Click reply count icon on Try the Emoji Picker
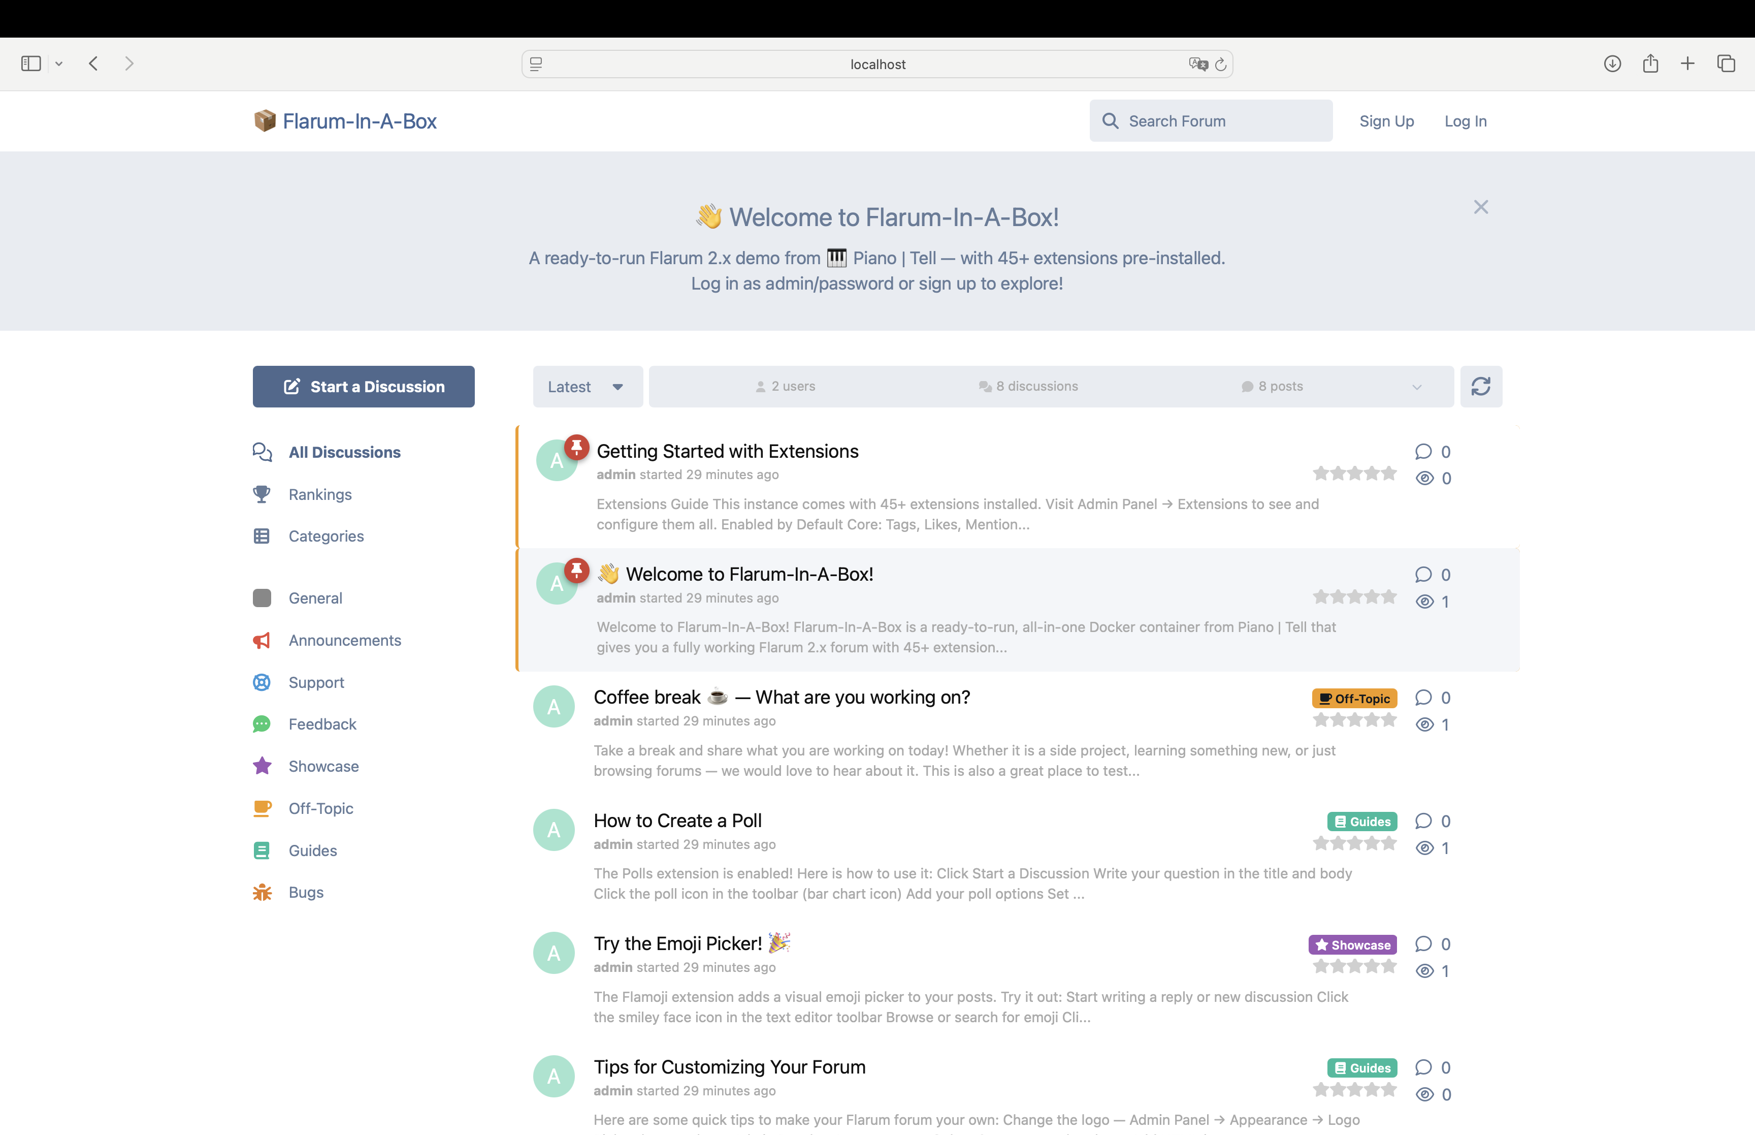This screenshot has width=1755, height=1135. pos(1423,943)
